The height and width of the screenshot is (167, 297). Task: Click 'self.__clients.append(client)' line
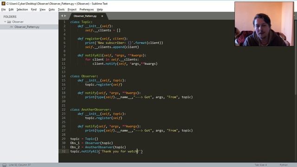[x=112, y=47]
